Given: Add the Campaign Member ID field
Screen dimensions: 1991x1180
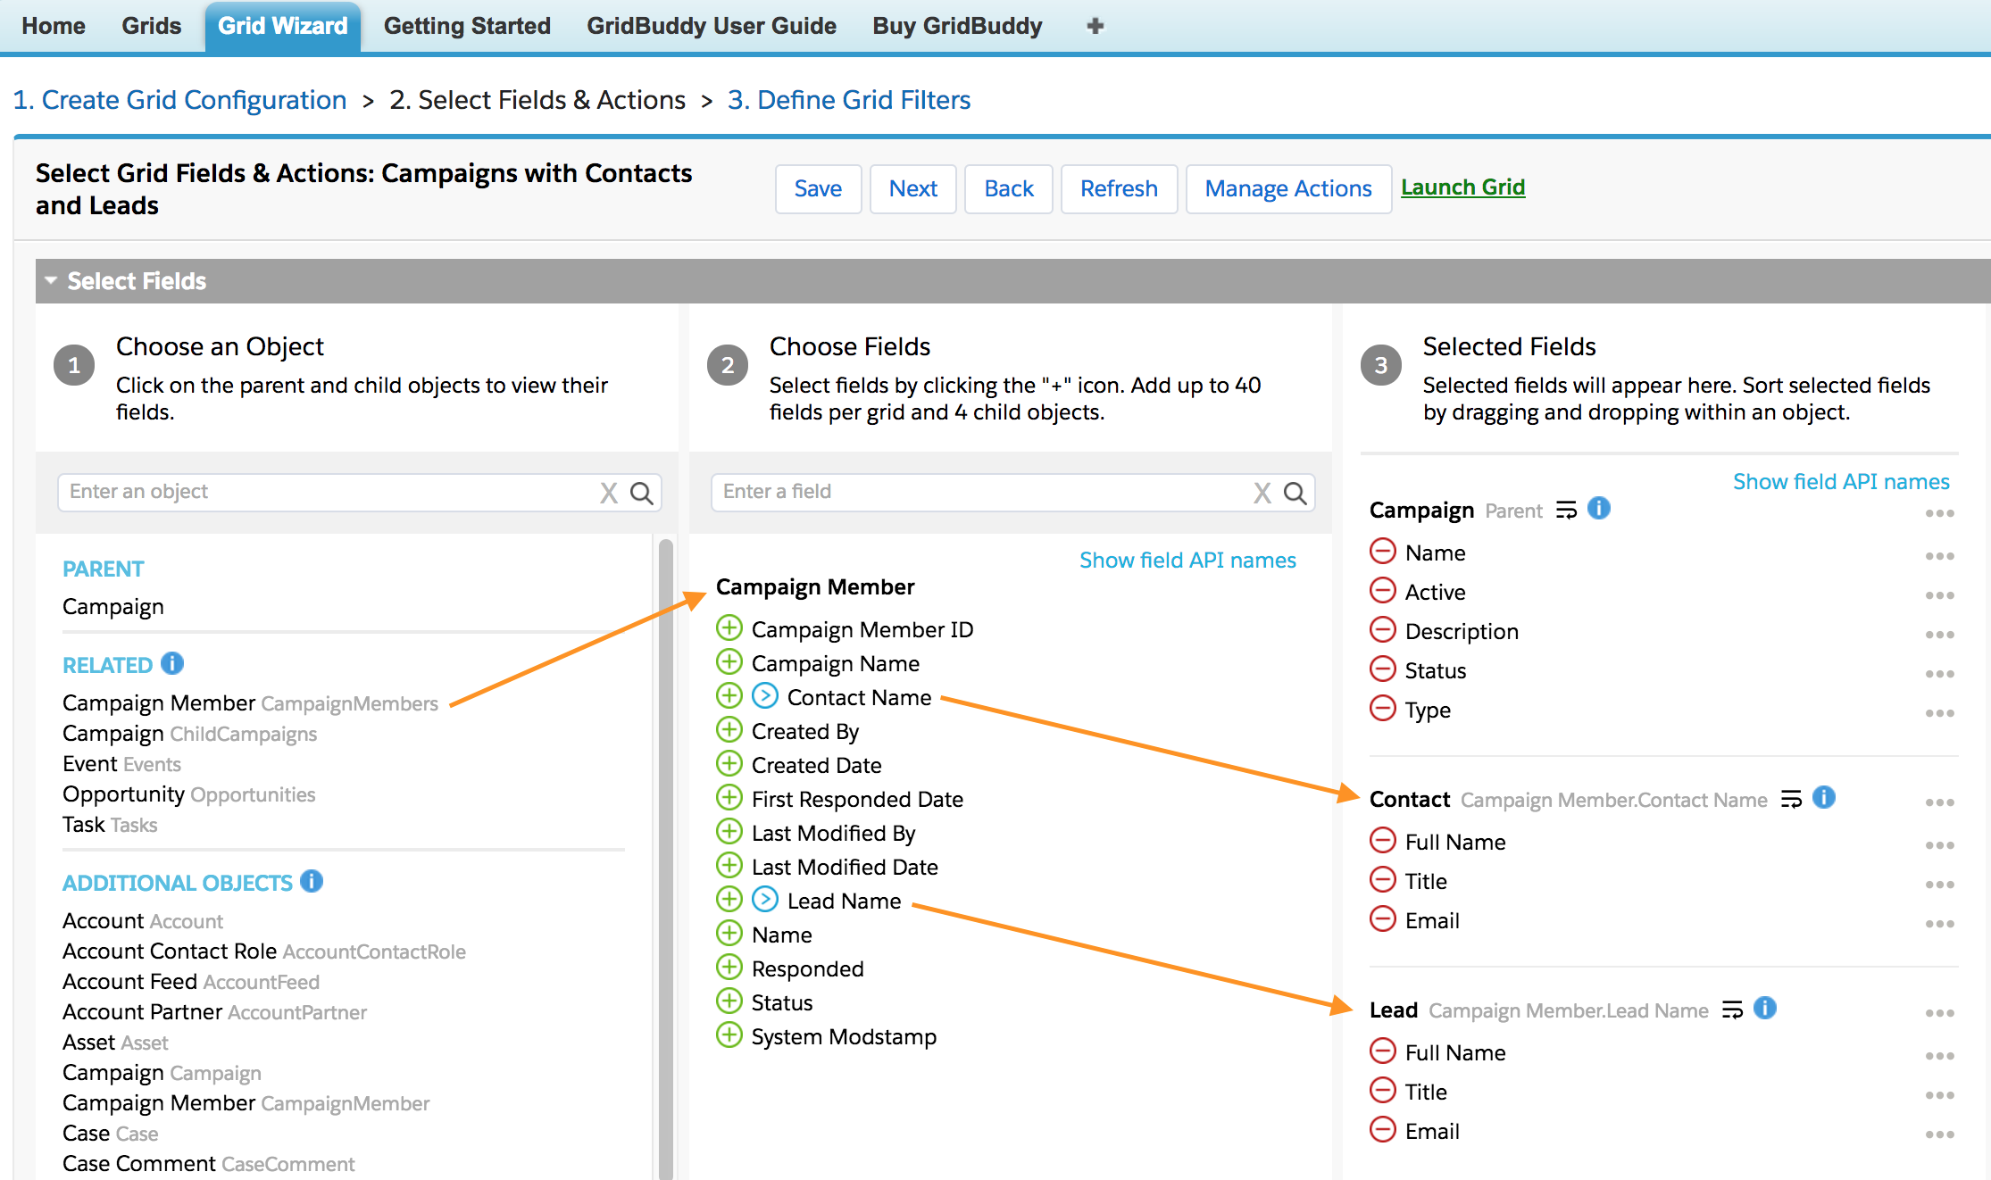Looking at the screenshot, I should [x=729, y=628].
